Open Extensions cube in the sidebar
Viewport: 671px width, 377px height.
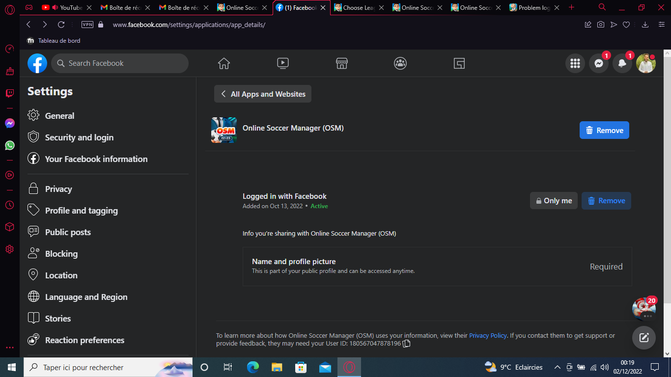[x=9, y=227]
